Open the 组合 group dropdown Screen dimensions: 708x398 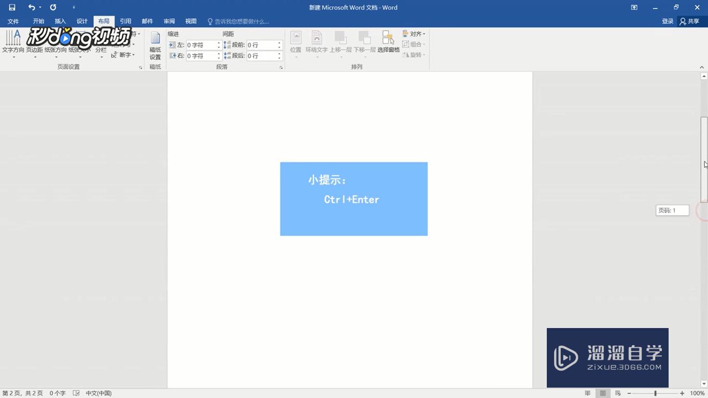[x=414, y=44]
